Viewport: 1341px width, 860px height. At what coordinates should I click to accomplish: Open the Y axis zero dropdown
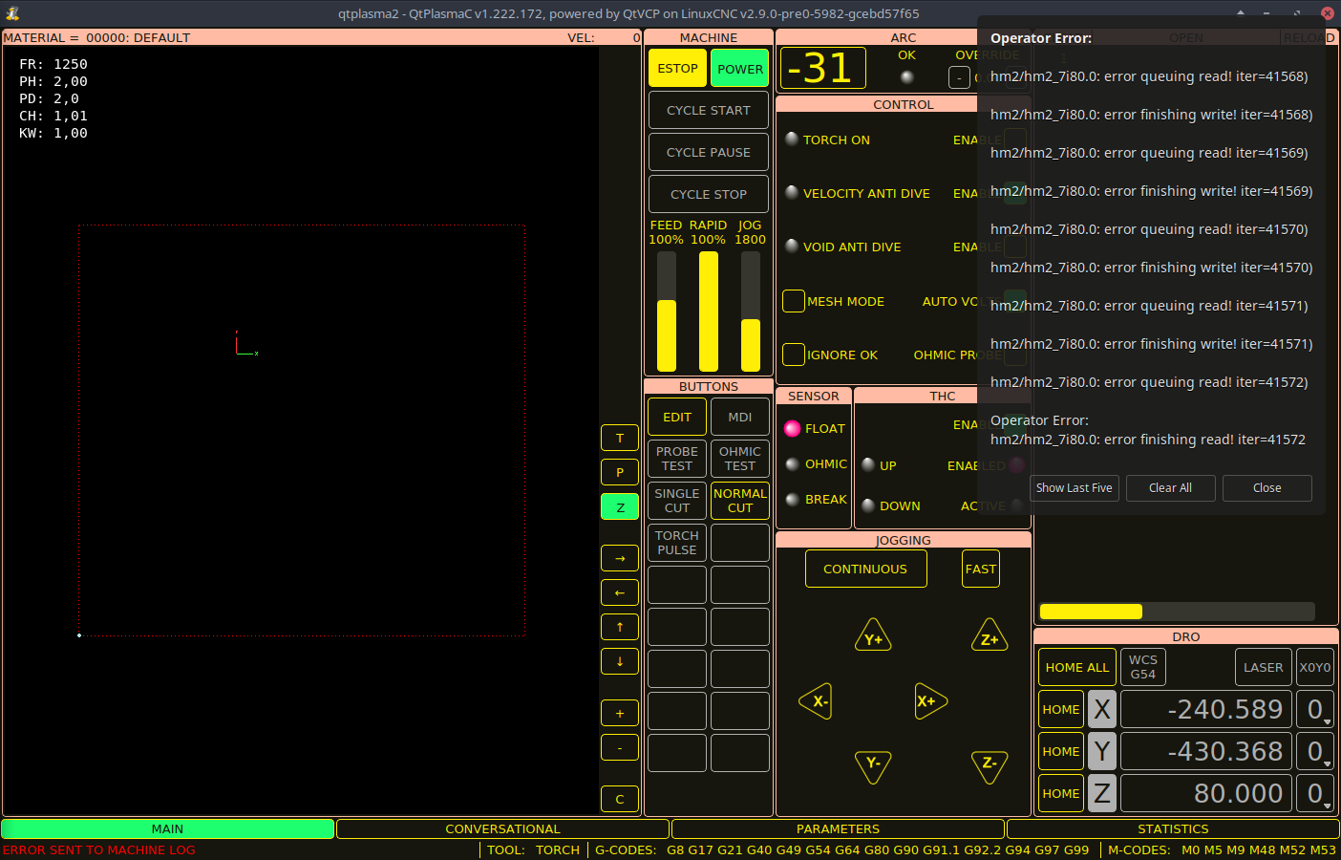[x=1315, y=751]
